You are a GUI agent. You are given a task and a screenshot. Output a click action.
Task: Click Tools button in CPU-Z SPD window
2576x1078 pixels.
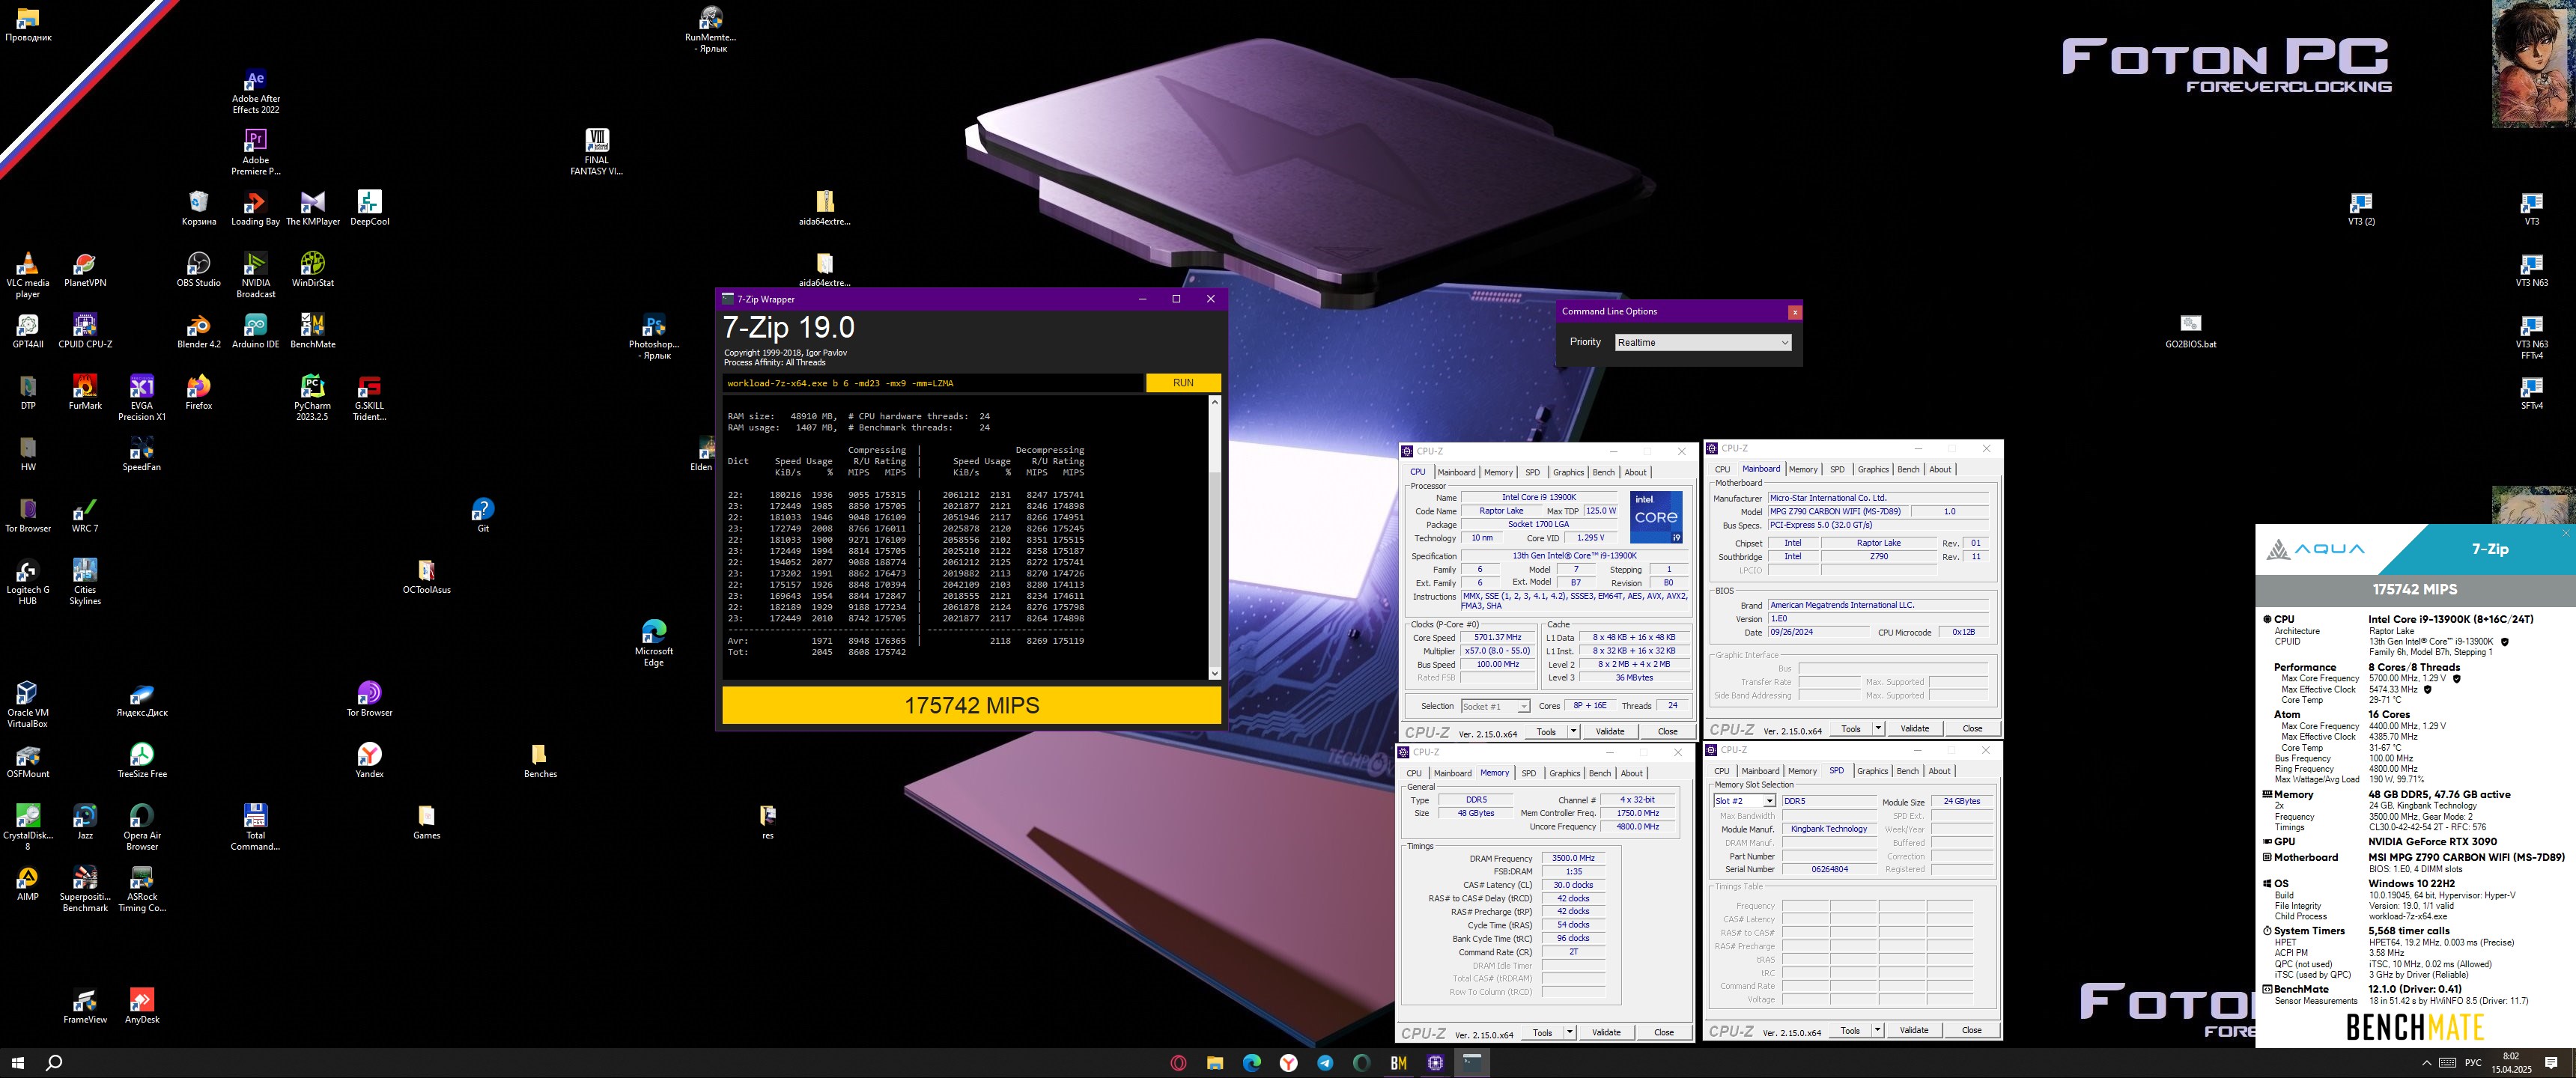pyautogui.click(x=1850, y=1029)
